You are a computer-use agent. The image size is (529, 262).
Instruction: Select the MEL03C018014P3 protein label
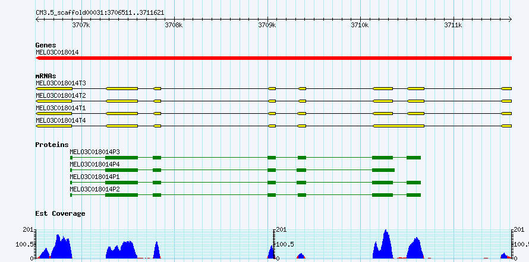[95, 152]
